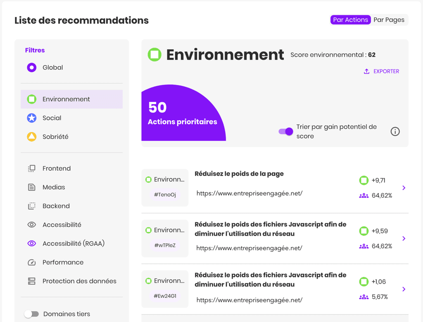Click the #TenoOj tag
This screenshot has width=423, height=322.
(165, 194)
